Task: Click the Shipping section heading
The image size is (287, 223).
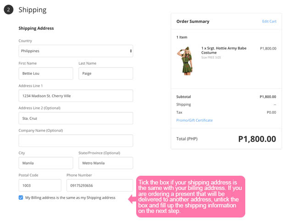Action: tap(33, 10)
